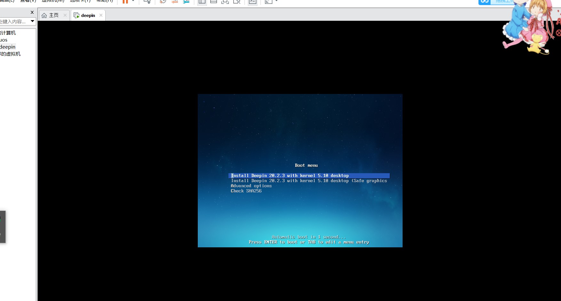Click the running VM icon on deepin tab

77,15
